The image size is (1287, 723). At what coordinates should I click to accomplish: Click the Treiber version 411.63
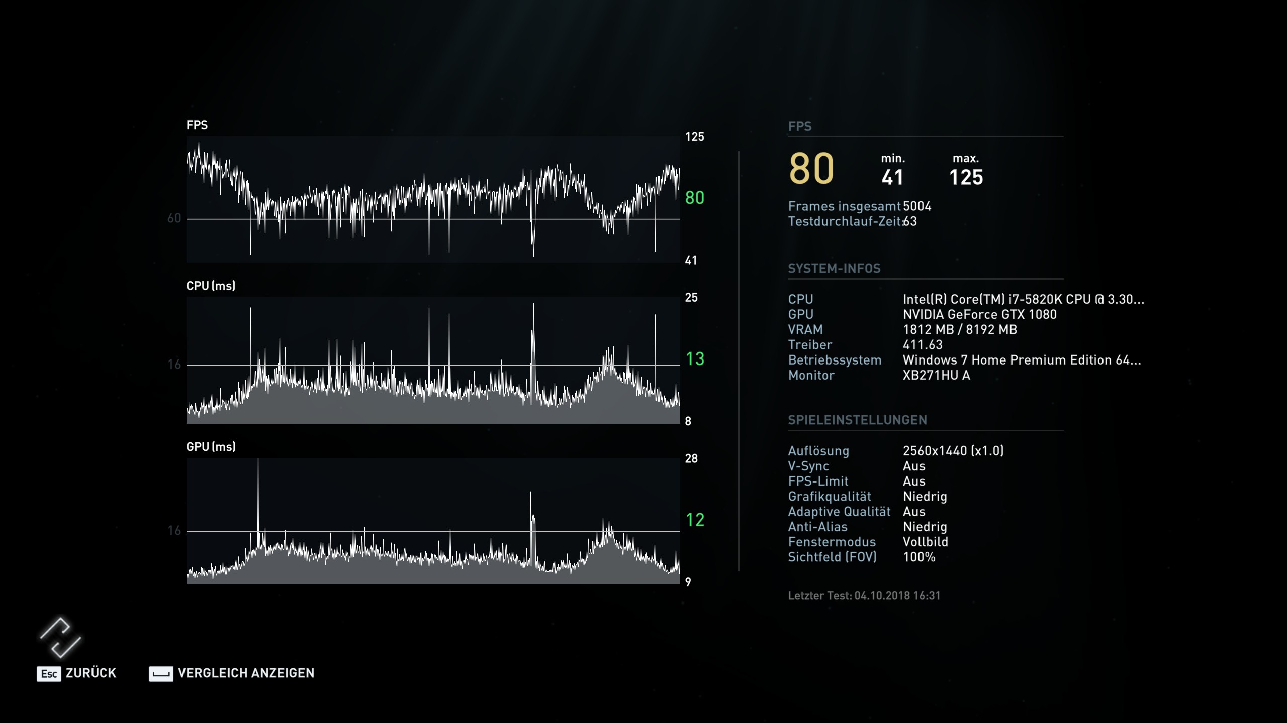click(923, 345)
